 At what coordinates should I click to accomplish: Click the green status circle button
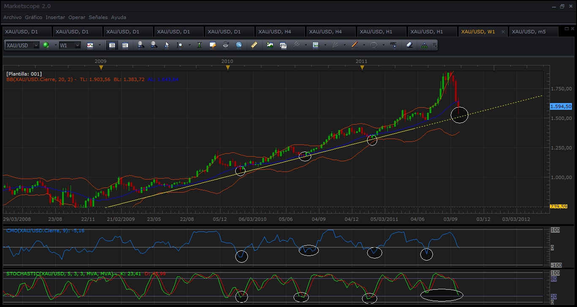click(x=46, y=45)
